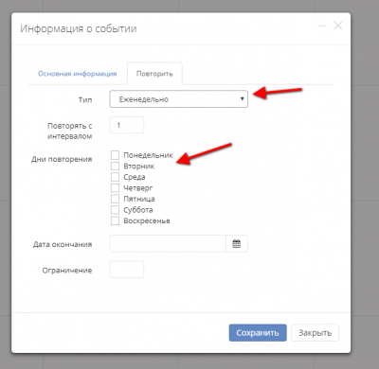Click the Информация о событии title
The width and height of the screenshot is (379, 369).
point(79,28)
